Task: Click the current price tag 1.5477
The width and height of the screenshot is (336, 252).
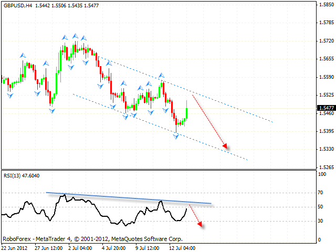Action: click(x=324, y=108)
